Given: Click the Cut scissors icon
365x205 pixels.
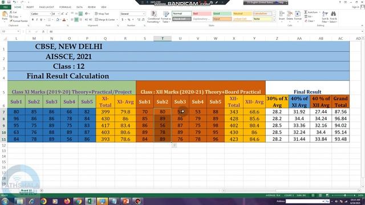Looking at the screenshot, I should [11, 12].
